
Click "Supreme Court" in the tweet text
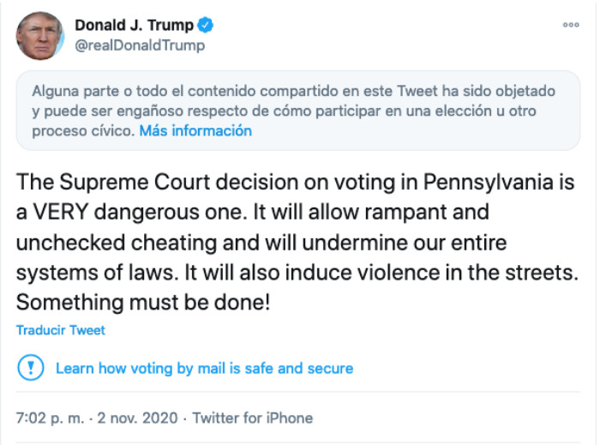pos(129,183)
